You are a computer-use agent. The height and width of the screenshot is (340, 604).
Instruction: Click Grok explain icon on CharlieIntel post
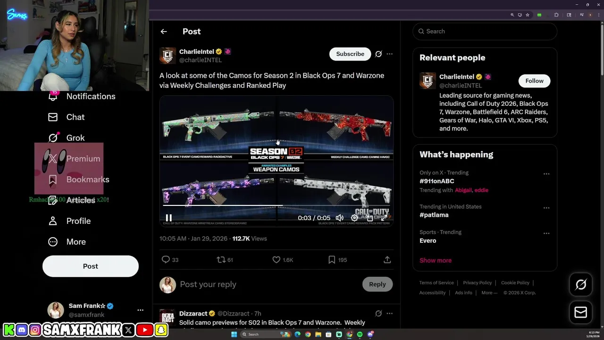[x=378, y=54]
